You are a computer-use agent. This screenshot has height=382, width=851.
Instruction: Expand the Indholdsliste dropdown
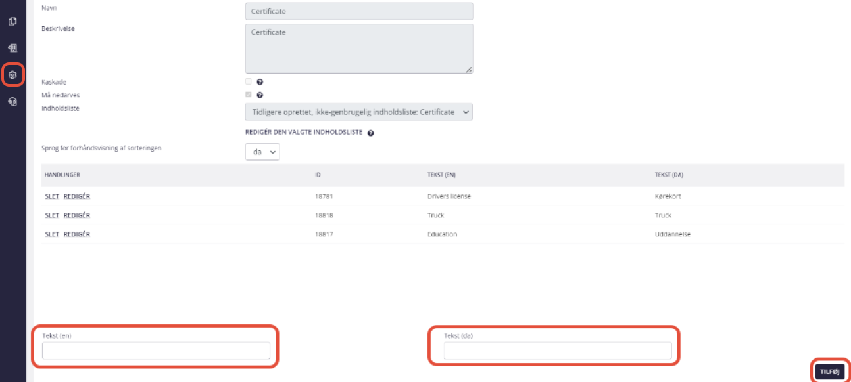pyautogui.click(x=359, y=112)
